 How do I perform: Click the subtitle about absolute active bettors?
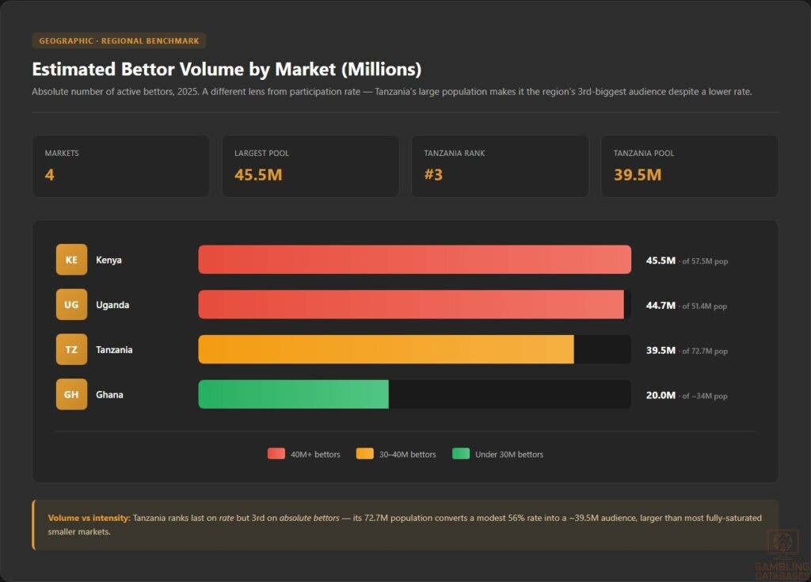391,92
